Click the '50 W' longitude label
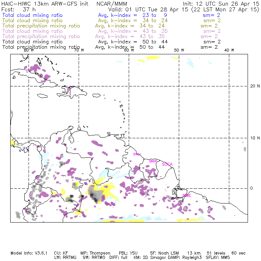 [x=179, y=50]
